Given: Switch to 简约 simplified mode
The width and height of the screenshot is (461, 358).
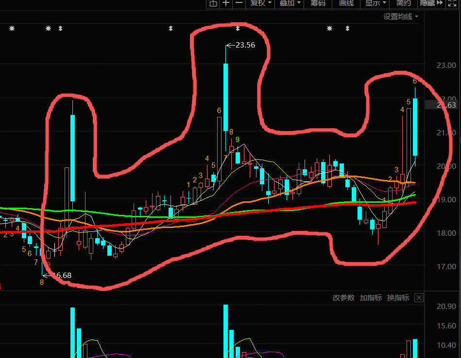Looking at the screenshot, I should 403,3.
